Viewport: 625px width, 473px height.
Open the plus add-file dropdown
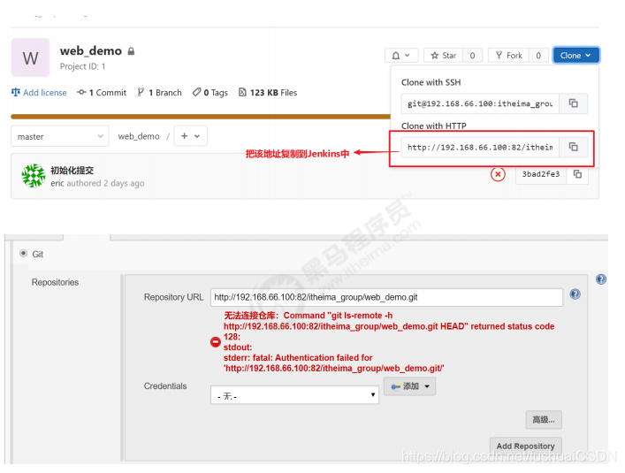pyautogui.click(x=191, y=136)
